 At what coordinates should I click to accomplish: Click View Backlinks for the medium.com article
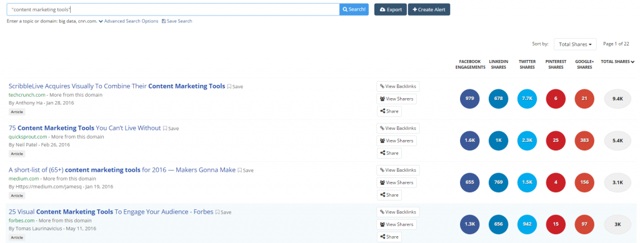[x=398, y=170]
